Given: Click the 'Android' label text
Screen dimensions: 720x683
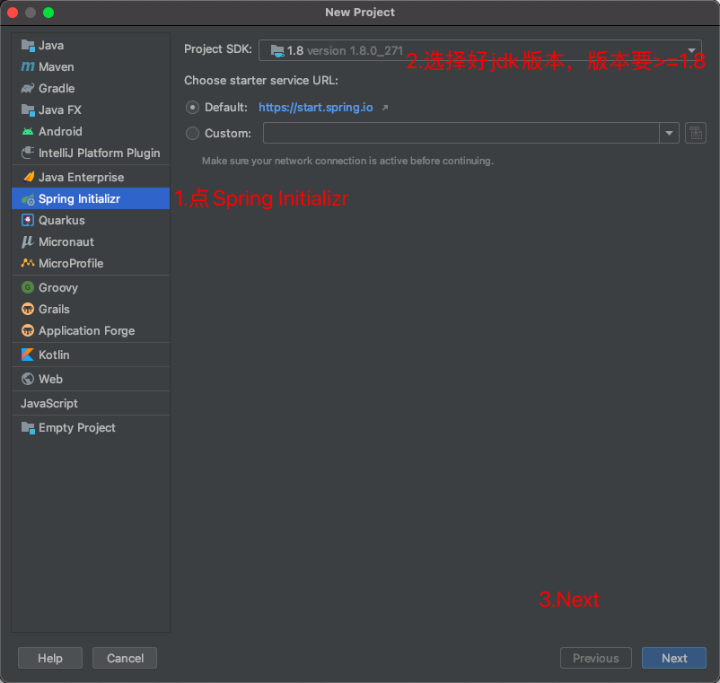Looking at the screenshot, I should click(x=60, y=132).
